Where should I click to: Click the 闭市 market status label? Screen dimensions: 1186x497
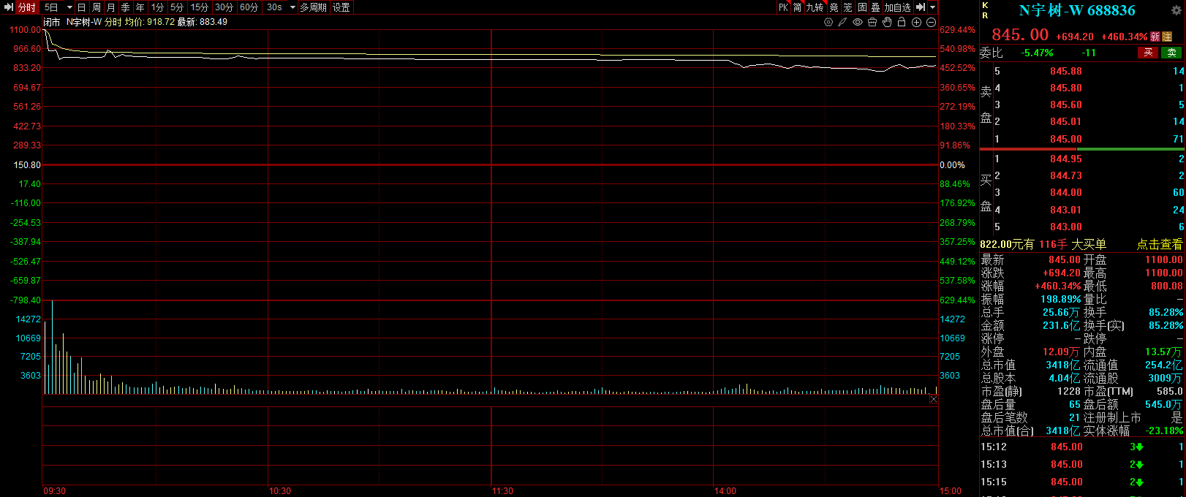[52, 22]
